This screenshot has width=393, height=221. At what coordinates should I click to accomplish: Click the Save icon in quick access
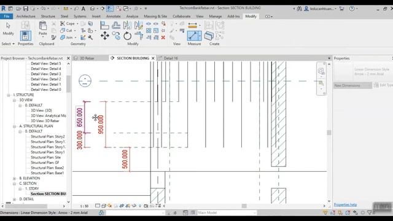26,9
